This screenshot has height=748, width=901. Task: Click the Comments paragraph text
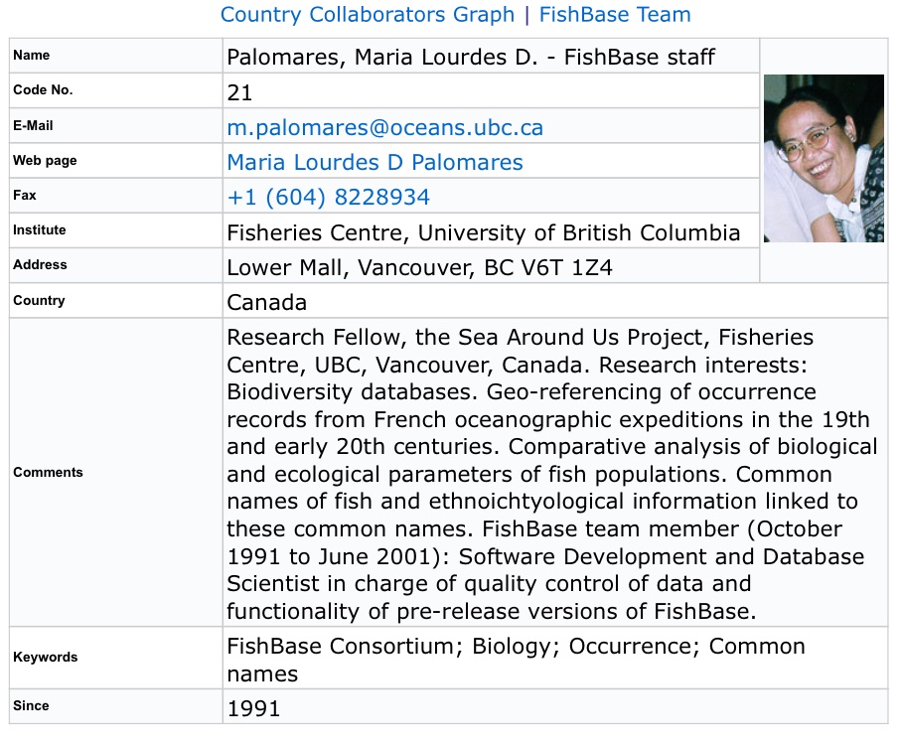point(551,474)
